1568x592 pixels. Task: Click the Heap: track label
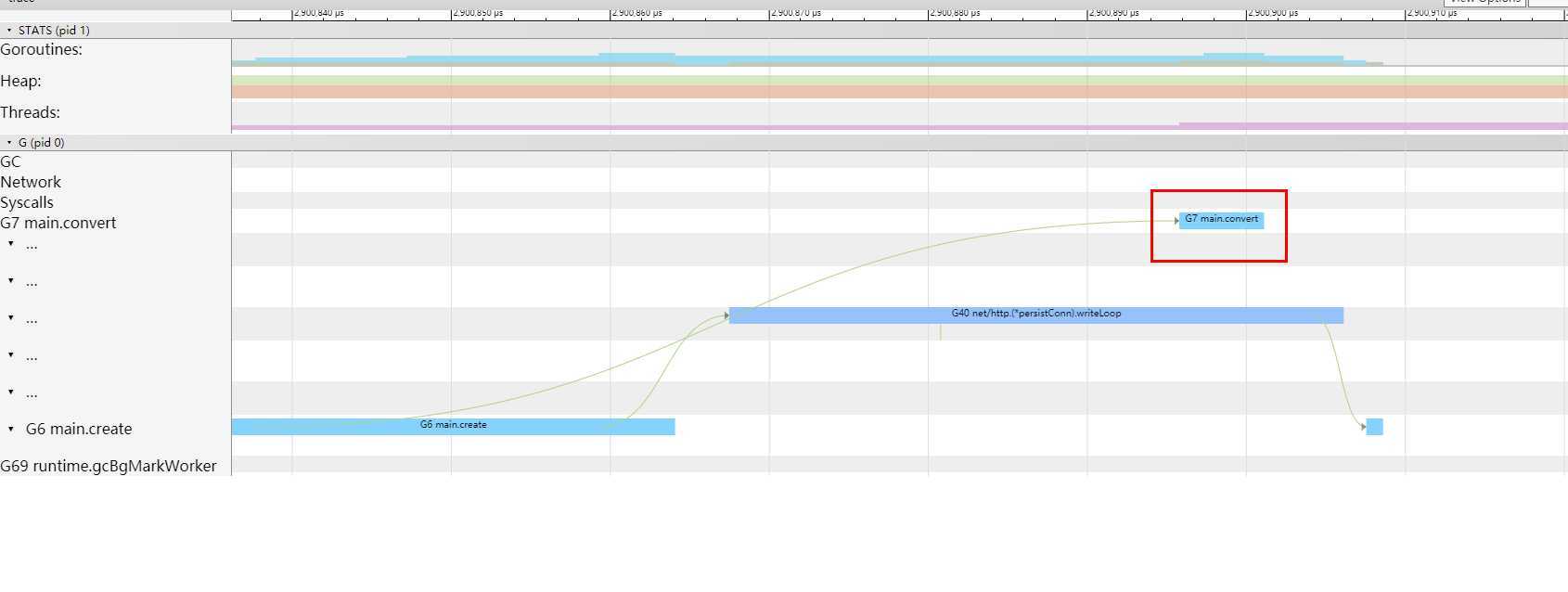click(x=21, y=81)
